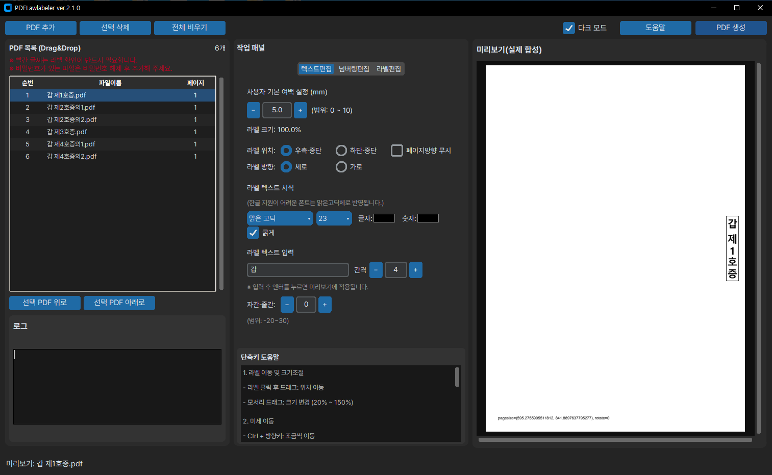Uncheck the 굵게 bold checkbox
The width and height of the screenshot is (772, 475).
point(253,233)
